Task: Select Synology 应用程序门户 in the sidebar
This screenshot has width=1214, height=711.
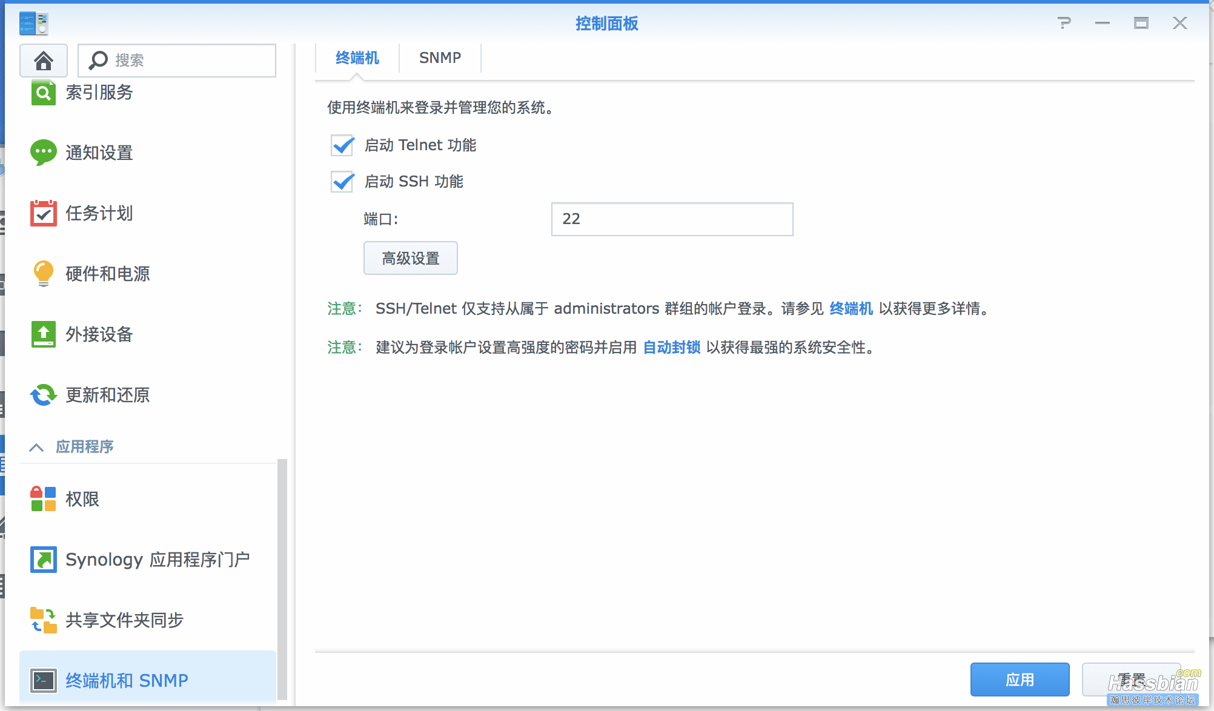Action: pos(148,560)
